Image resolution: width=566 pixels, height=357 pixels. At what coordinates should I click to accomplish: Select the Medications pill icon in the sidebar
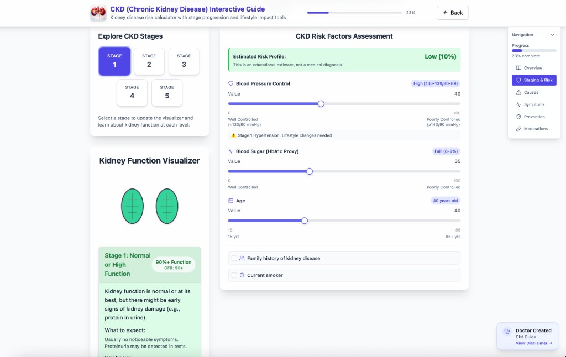[518, 128]
